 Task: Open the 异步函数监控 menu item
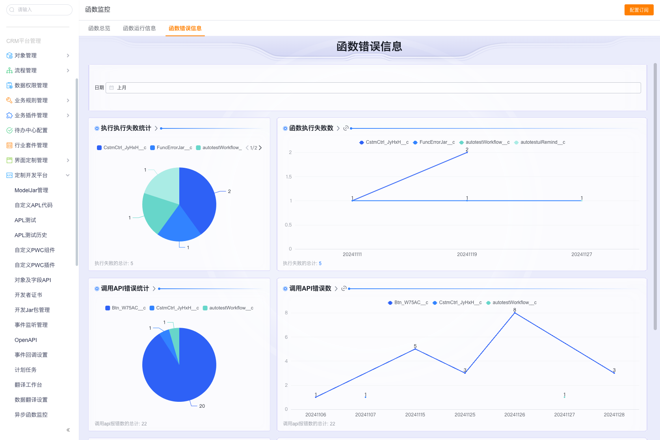point(31,415)
